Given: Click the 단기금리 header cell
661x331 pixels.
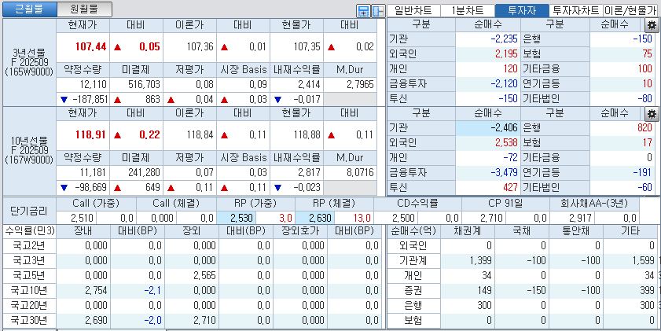Looking at the screenshot, I should coord(29,211).
